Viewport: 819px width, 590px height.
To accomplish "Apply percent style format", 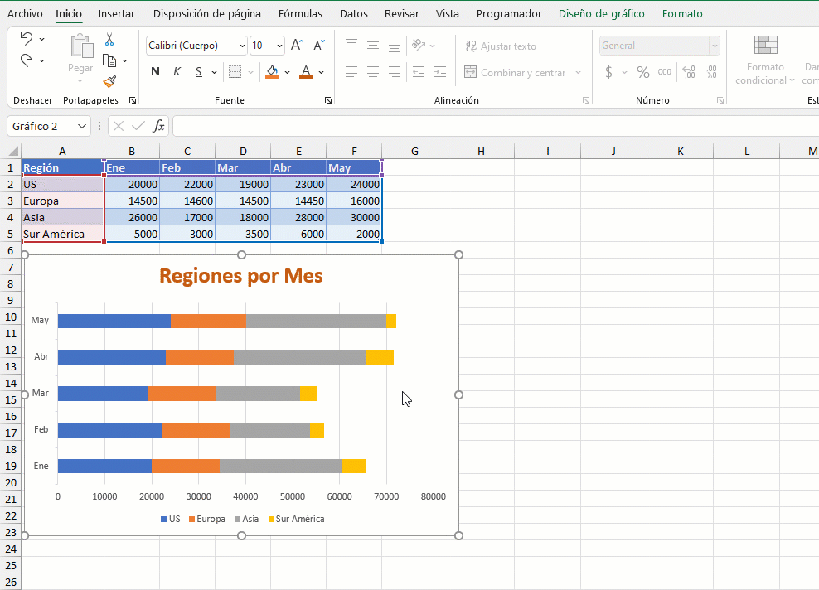I will click(643, 72).
